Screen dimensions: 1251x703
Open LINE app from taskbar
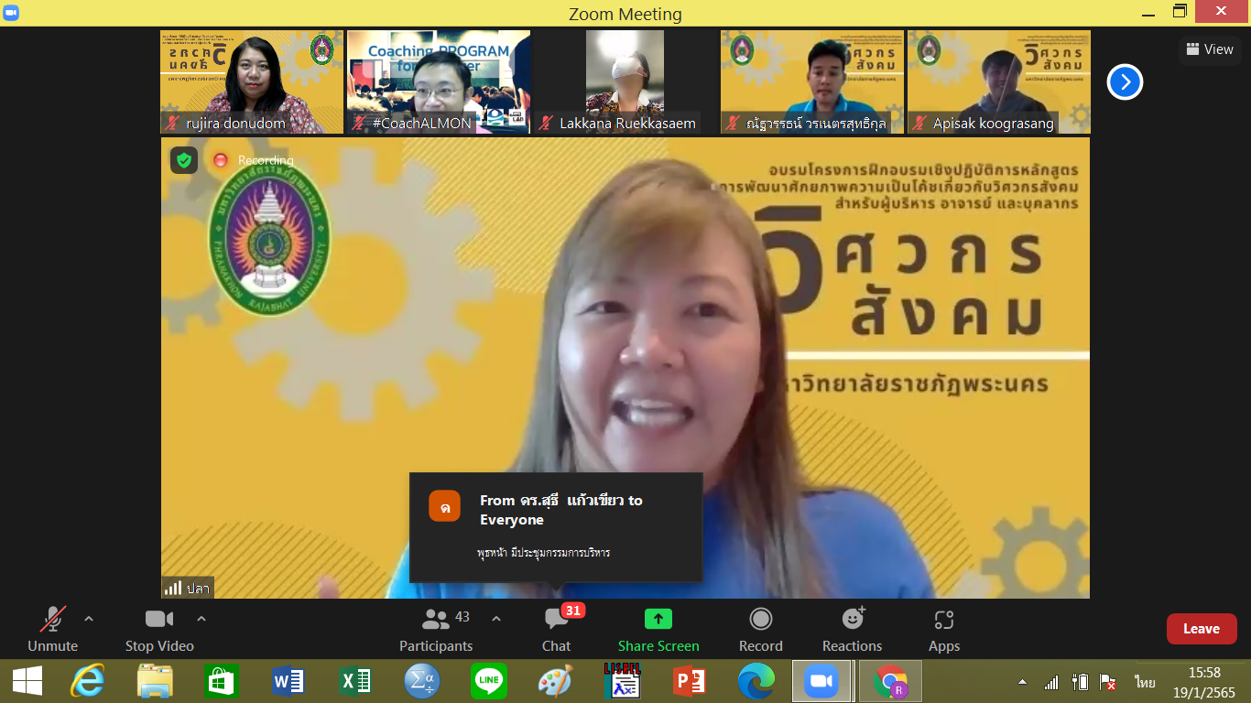point(488,682)
